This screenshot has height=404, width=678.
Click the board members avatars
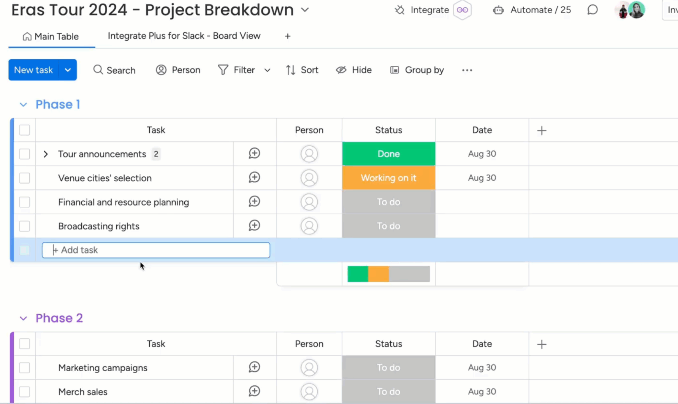[630, 10]
